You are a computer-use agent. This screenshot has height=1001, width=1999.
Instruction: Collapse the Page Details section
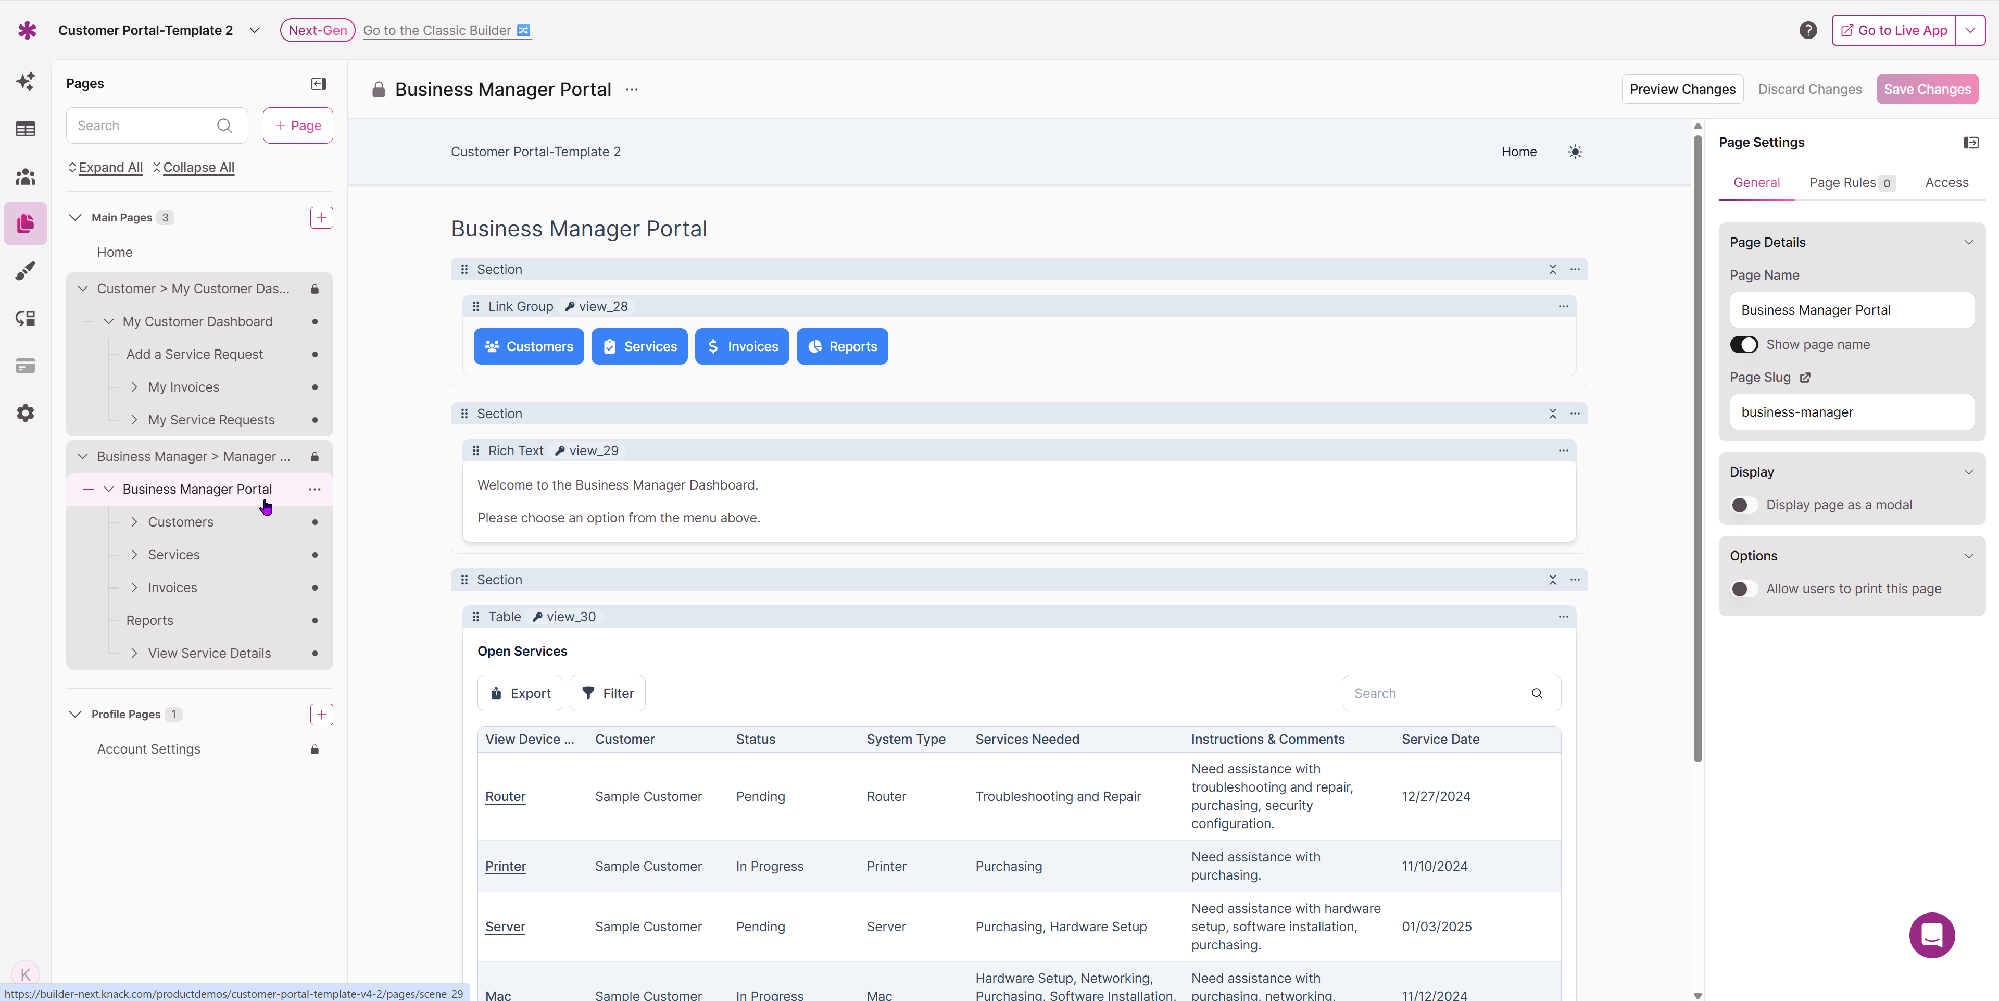coord(1969,243)
